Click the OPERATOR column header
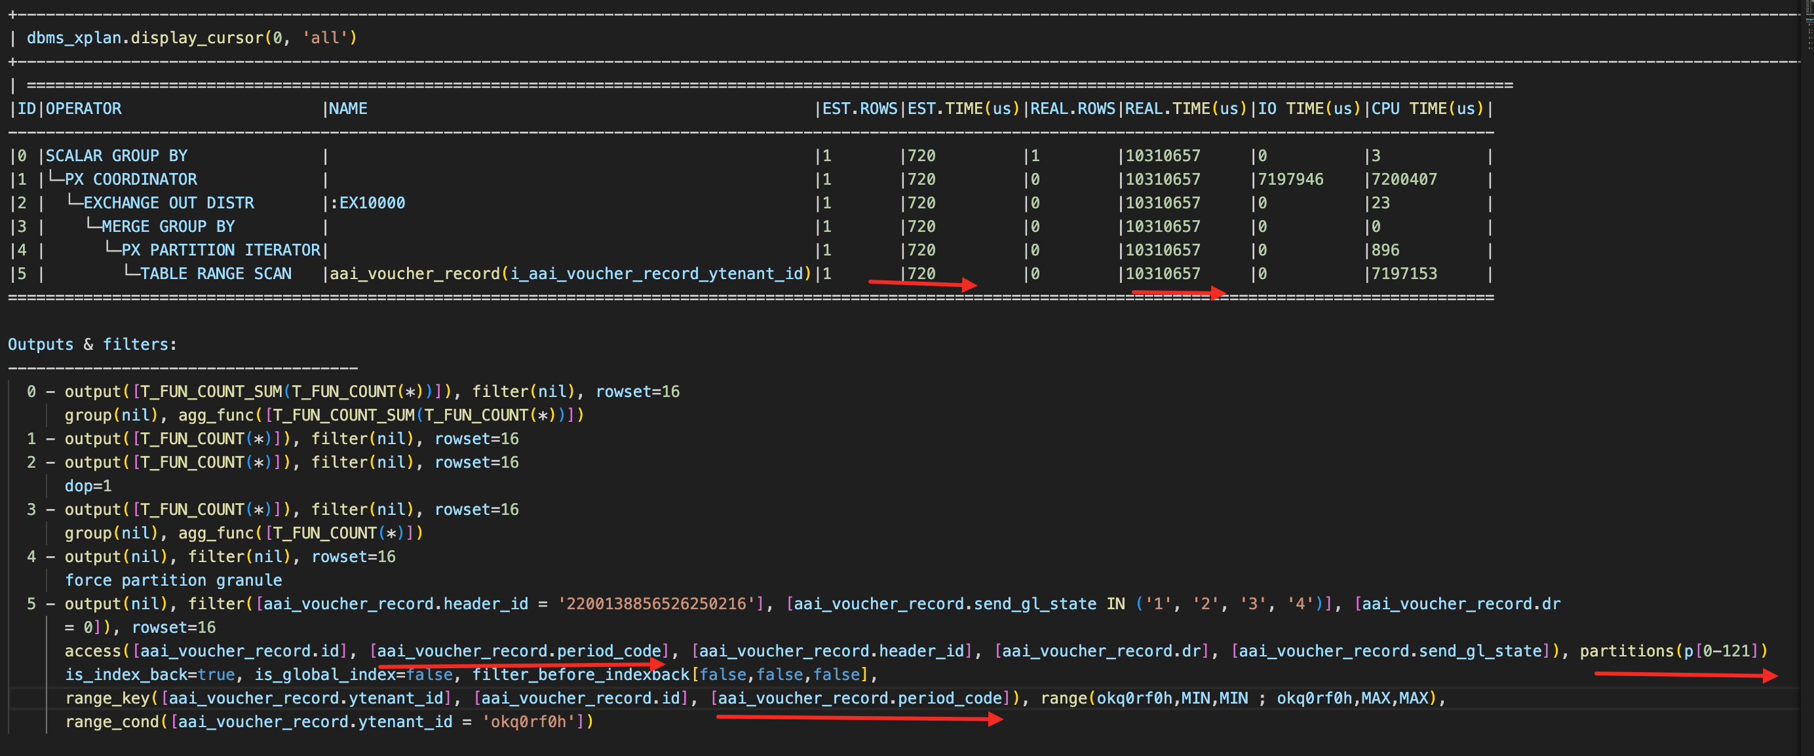 coord(83,108)
